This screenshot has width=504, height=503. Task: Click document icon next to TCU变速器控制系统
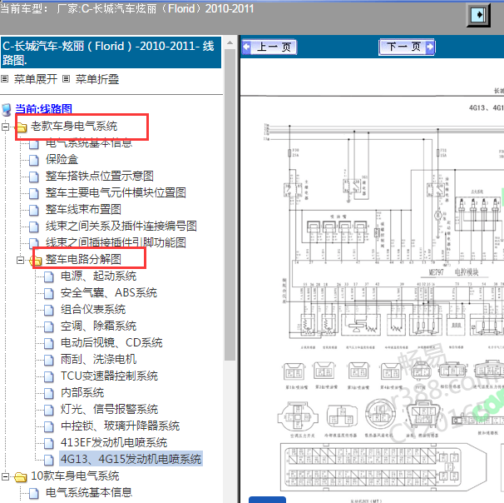(x=49, y=377)
